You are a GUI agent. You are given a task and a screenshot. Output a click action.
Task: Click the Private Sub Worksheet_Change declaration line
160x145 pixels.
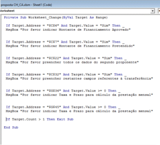point(56,17)
